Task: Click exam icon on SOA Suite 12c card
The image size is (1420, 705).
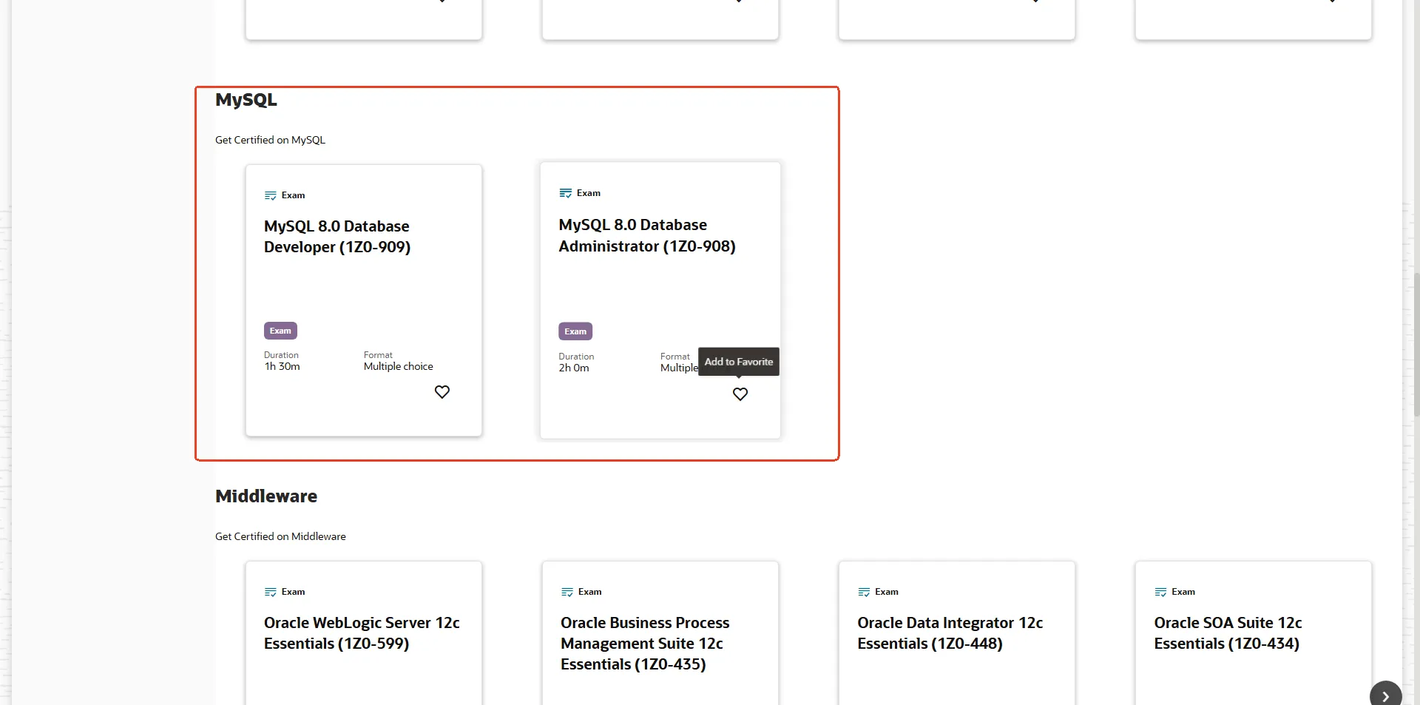Action: pyautogui.click(x=1160, y=592)
